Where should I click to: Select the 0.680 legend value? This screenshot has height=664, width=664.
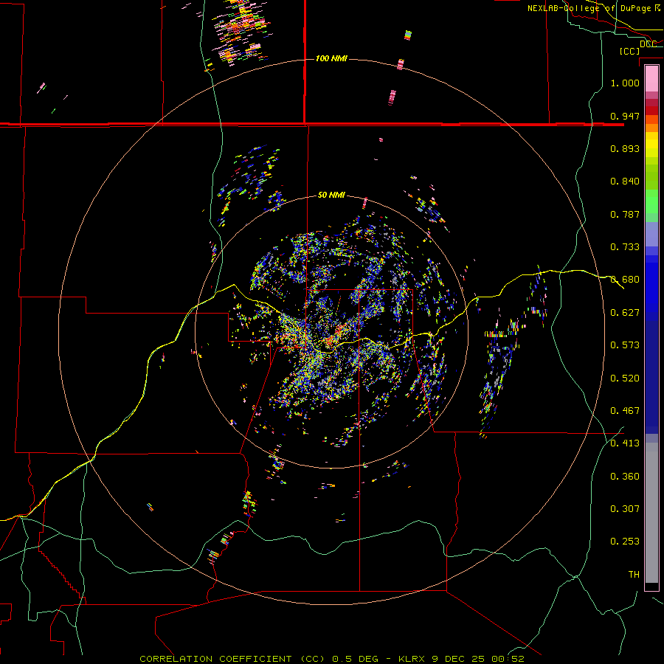click(625, 280)
